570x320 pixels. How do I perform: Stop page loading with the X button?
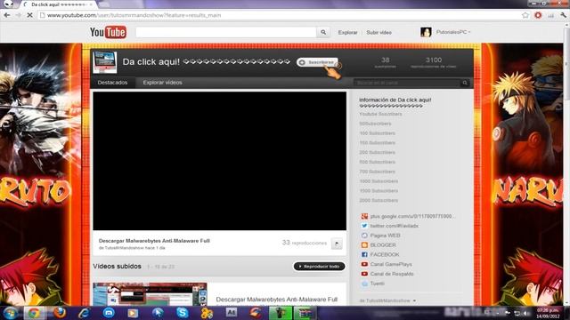point(29,15)
